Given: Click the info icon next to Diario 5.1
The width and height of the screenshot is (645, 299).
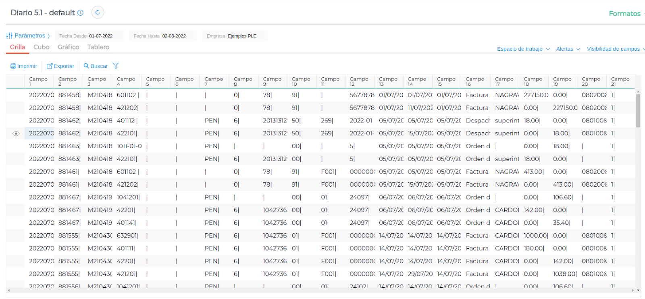Looking at the screenshot, I should (x=80, y=13).
